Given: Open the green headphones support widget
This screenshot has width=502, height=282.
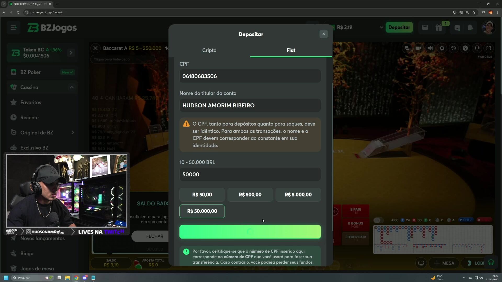Looking at the screenshot, I should pos(491,263).
